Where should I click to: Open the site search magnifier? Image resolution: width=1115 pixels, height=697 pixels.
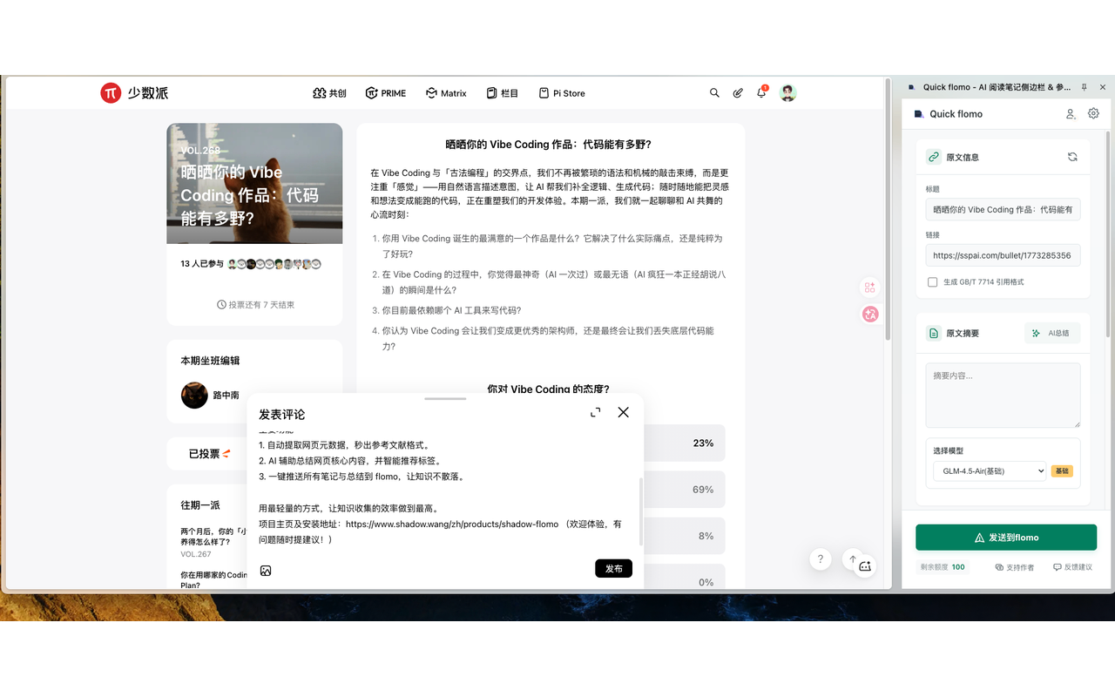(714, 93)
